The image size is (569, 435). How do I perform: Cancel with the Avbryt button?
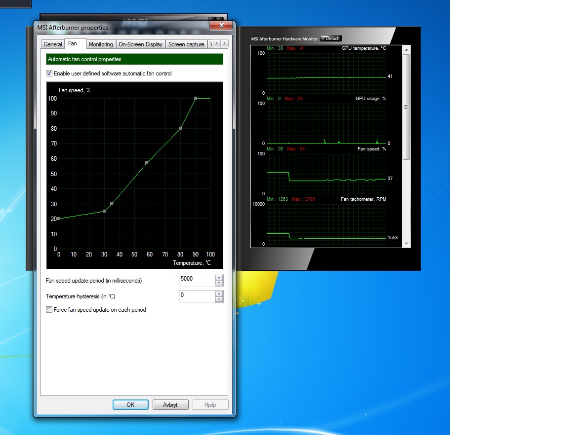click(x=170, y=405)
